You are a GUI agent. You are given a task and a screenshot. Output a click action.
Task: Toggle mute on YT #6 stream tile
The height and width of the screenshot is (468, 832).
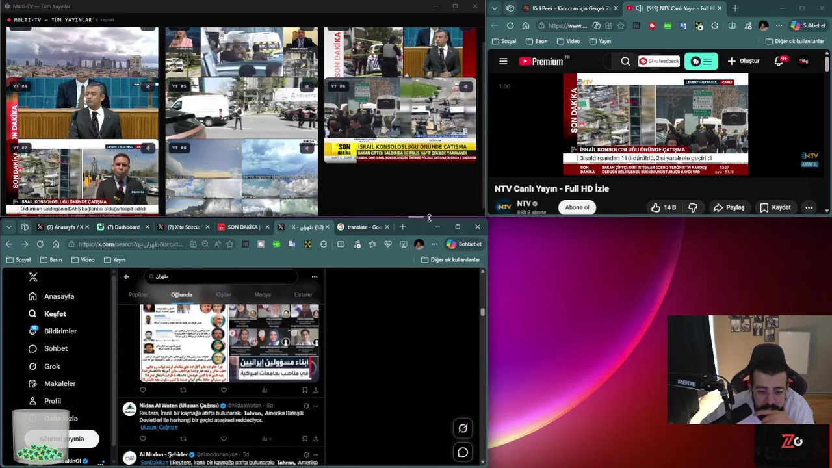pyautogui.click(x=465, y=86)
